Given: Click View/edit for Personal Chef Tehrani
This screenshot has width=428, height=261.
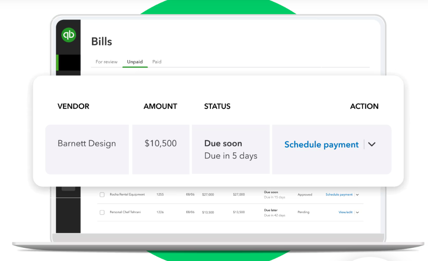Looking at the screenshot, I should pyautogui.click(x=345, y=212).
